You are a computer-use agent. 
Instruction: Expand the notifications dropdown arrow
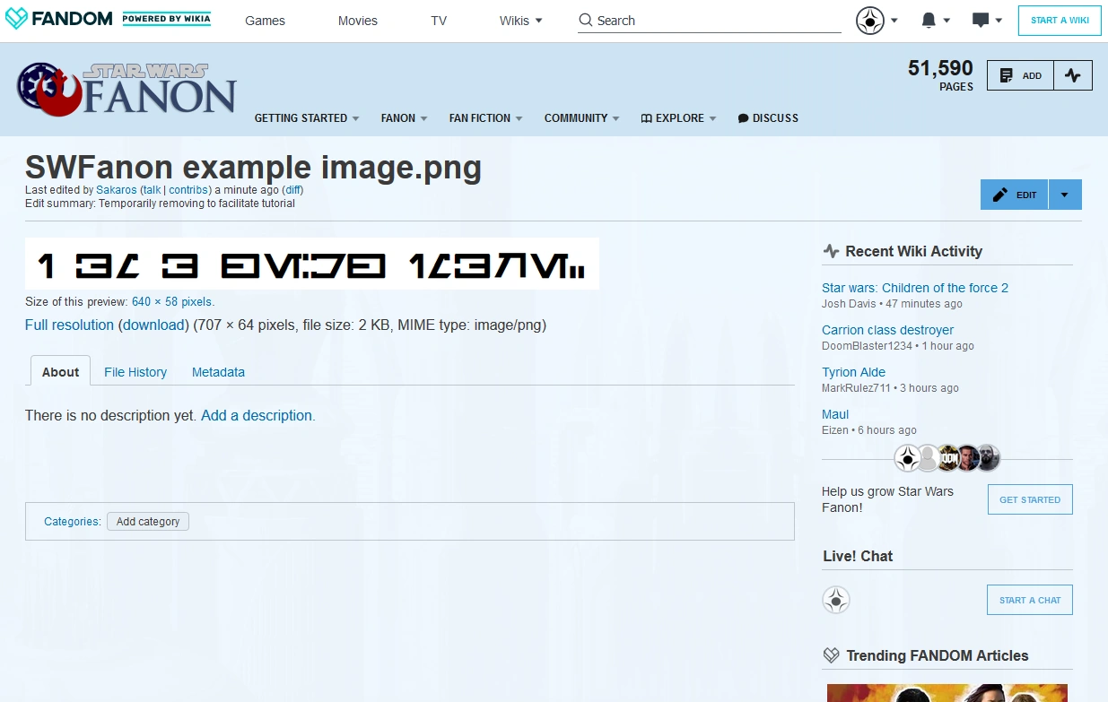click(x=947, y=21)
